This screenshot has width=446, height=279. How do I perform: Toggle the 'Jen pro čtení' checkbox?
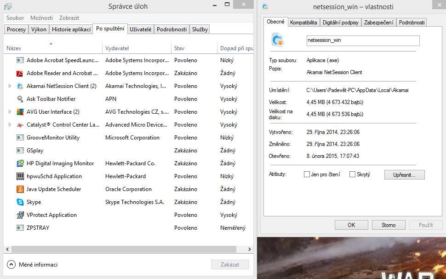tap(307, 174)
